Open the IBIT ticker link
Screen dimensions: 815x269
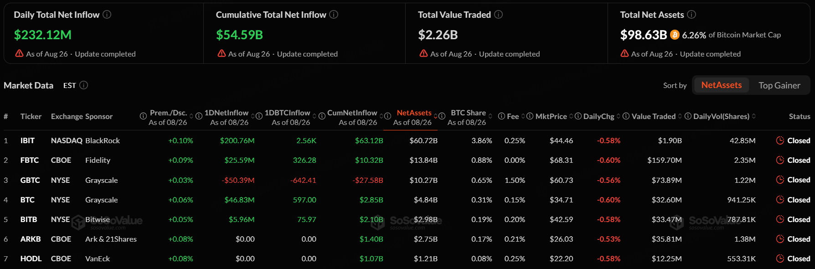pos(27,140)
